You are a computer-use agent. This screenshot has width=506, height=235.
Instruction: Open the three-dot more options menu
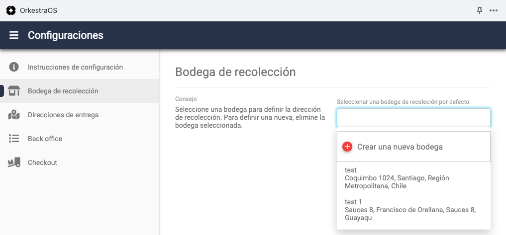pyautogui.click(x=494, y=10)
